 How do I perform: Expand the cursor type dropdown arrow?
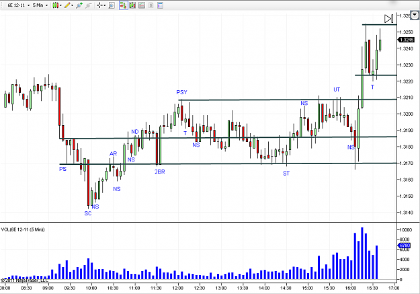coord(105,5)
